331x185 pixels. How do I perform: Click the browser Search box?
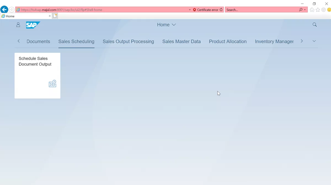[262, 10]
